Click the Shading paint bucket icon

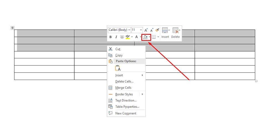click(x=145, y=37)
